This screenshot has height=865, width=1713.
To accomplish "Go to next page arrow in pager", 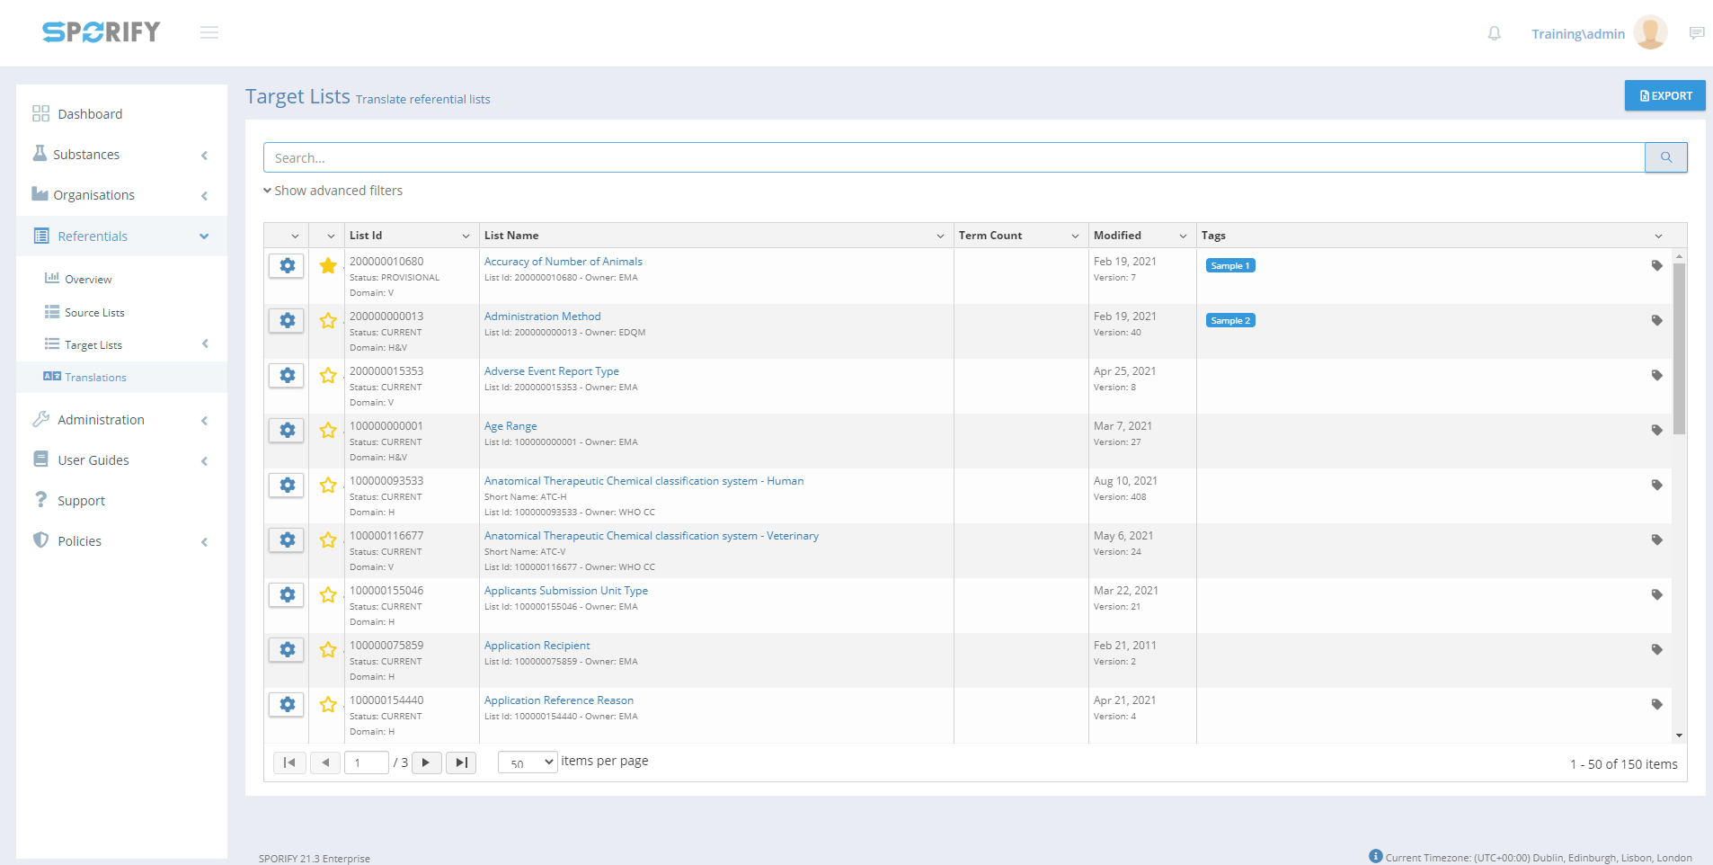I will click(x=426, y=762).
